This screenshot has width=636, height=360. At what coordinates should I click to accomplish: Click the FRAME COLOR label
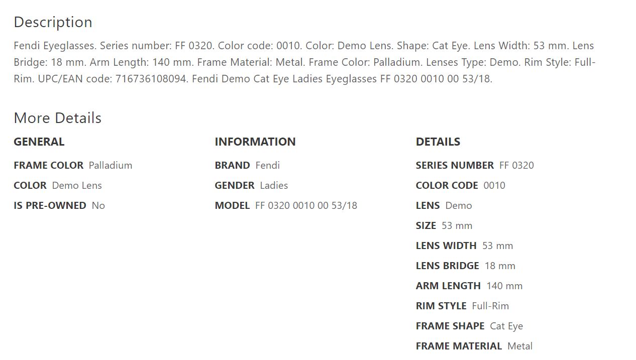point(48,165)
